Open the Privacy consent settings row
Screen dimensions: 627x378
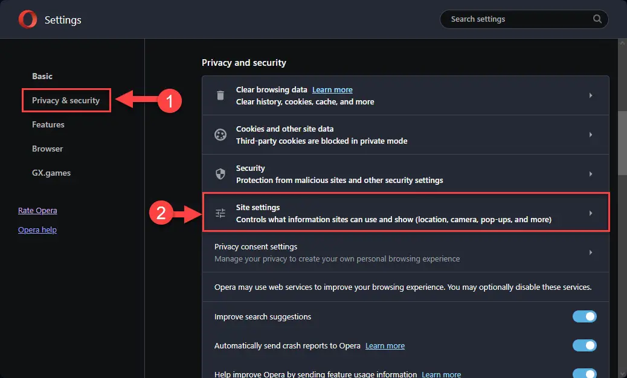tap(405, 252)
